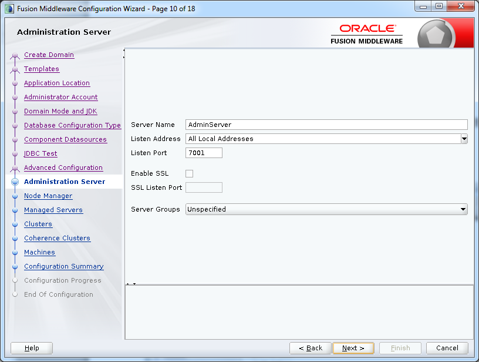Click the wizard application icon in title bar
This screenshot has height=362, width=479.
click(x=9, y=9)
